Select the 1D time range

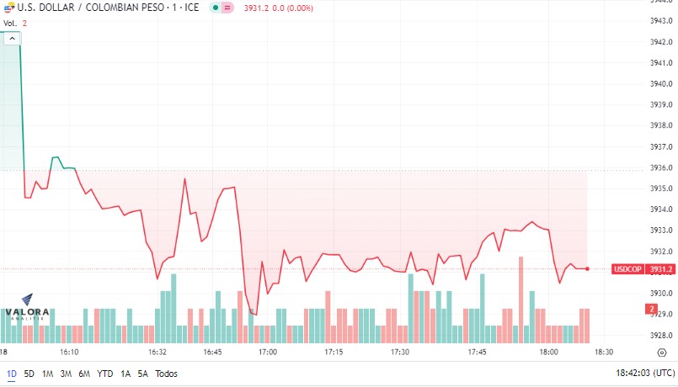pyautogui.click(x=11, y=374)
